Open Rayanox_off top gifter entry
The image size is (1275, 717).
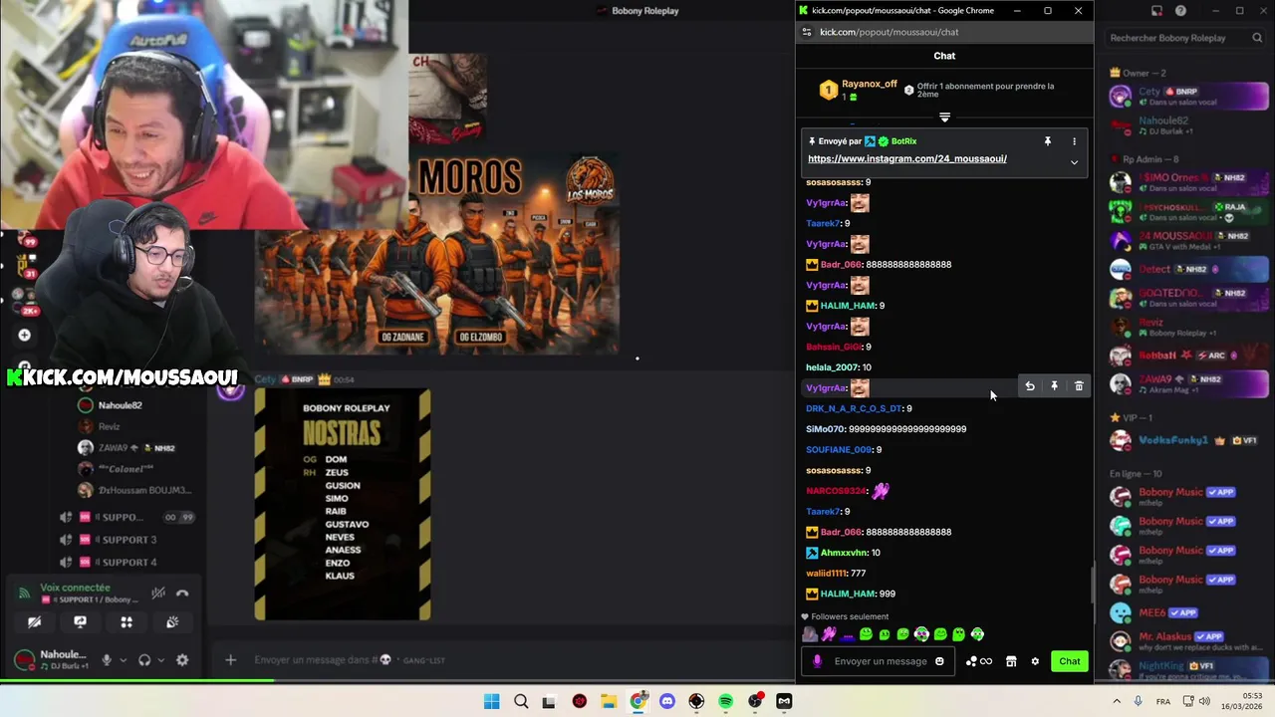pos(859,90)
